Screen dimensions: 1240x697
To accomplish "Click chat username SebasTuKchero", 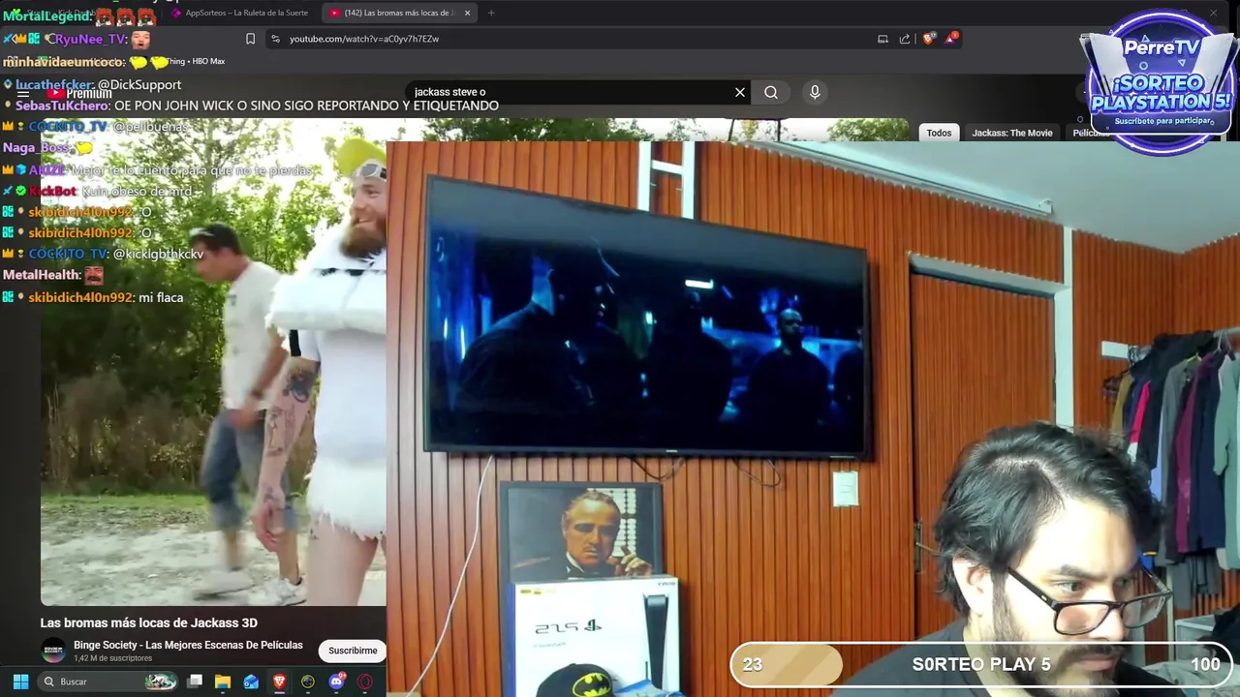I will [x=62, y=106].
